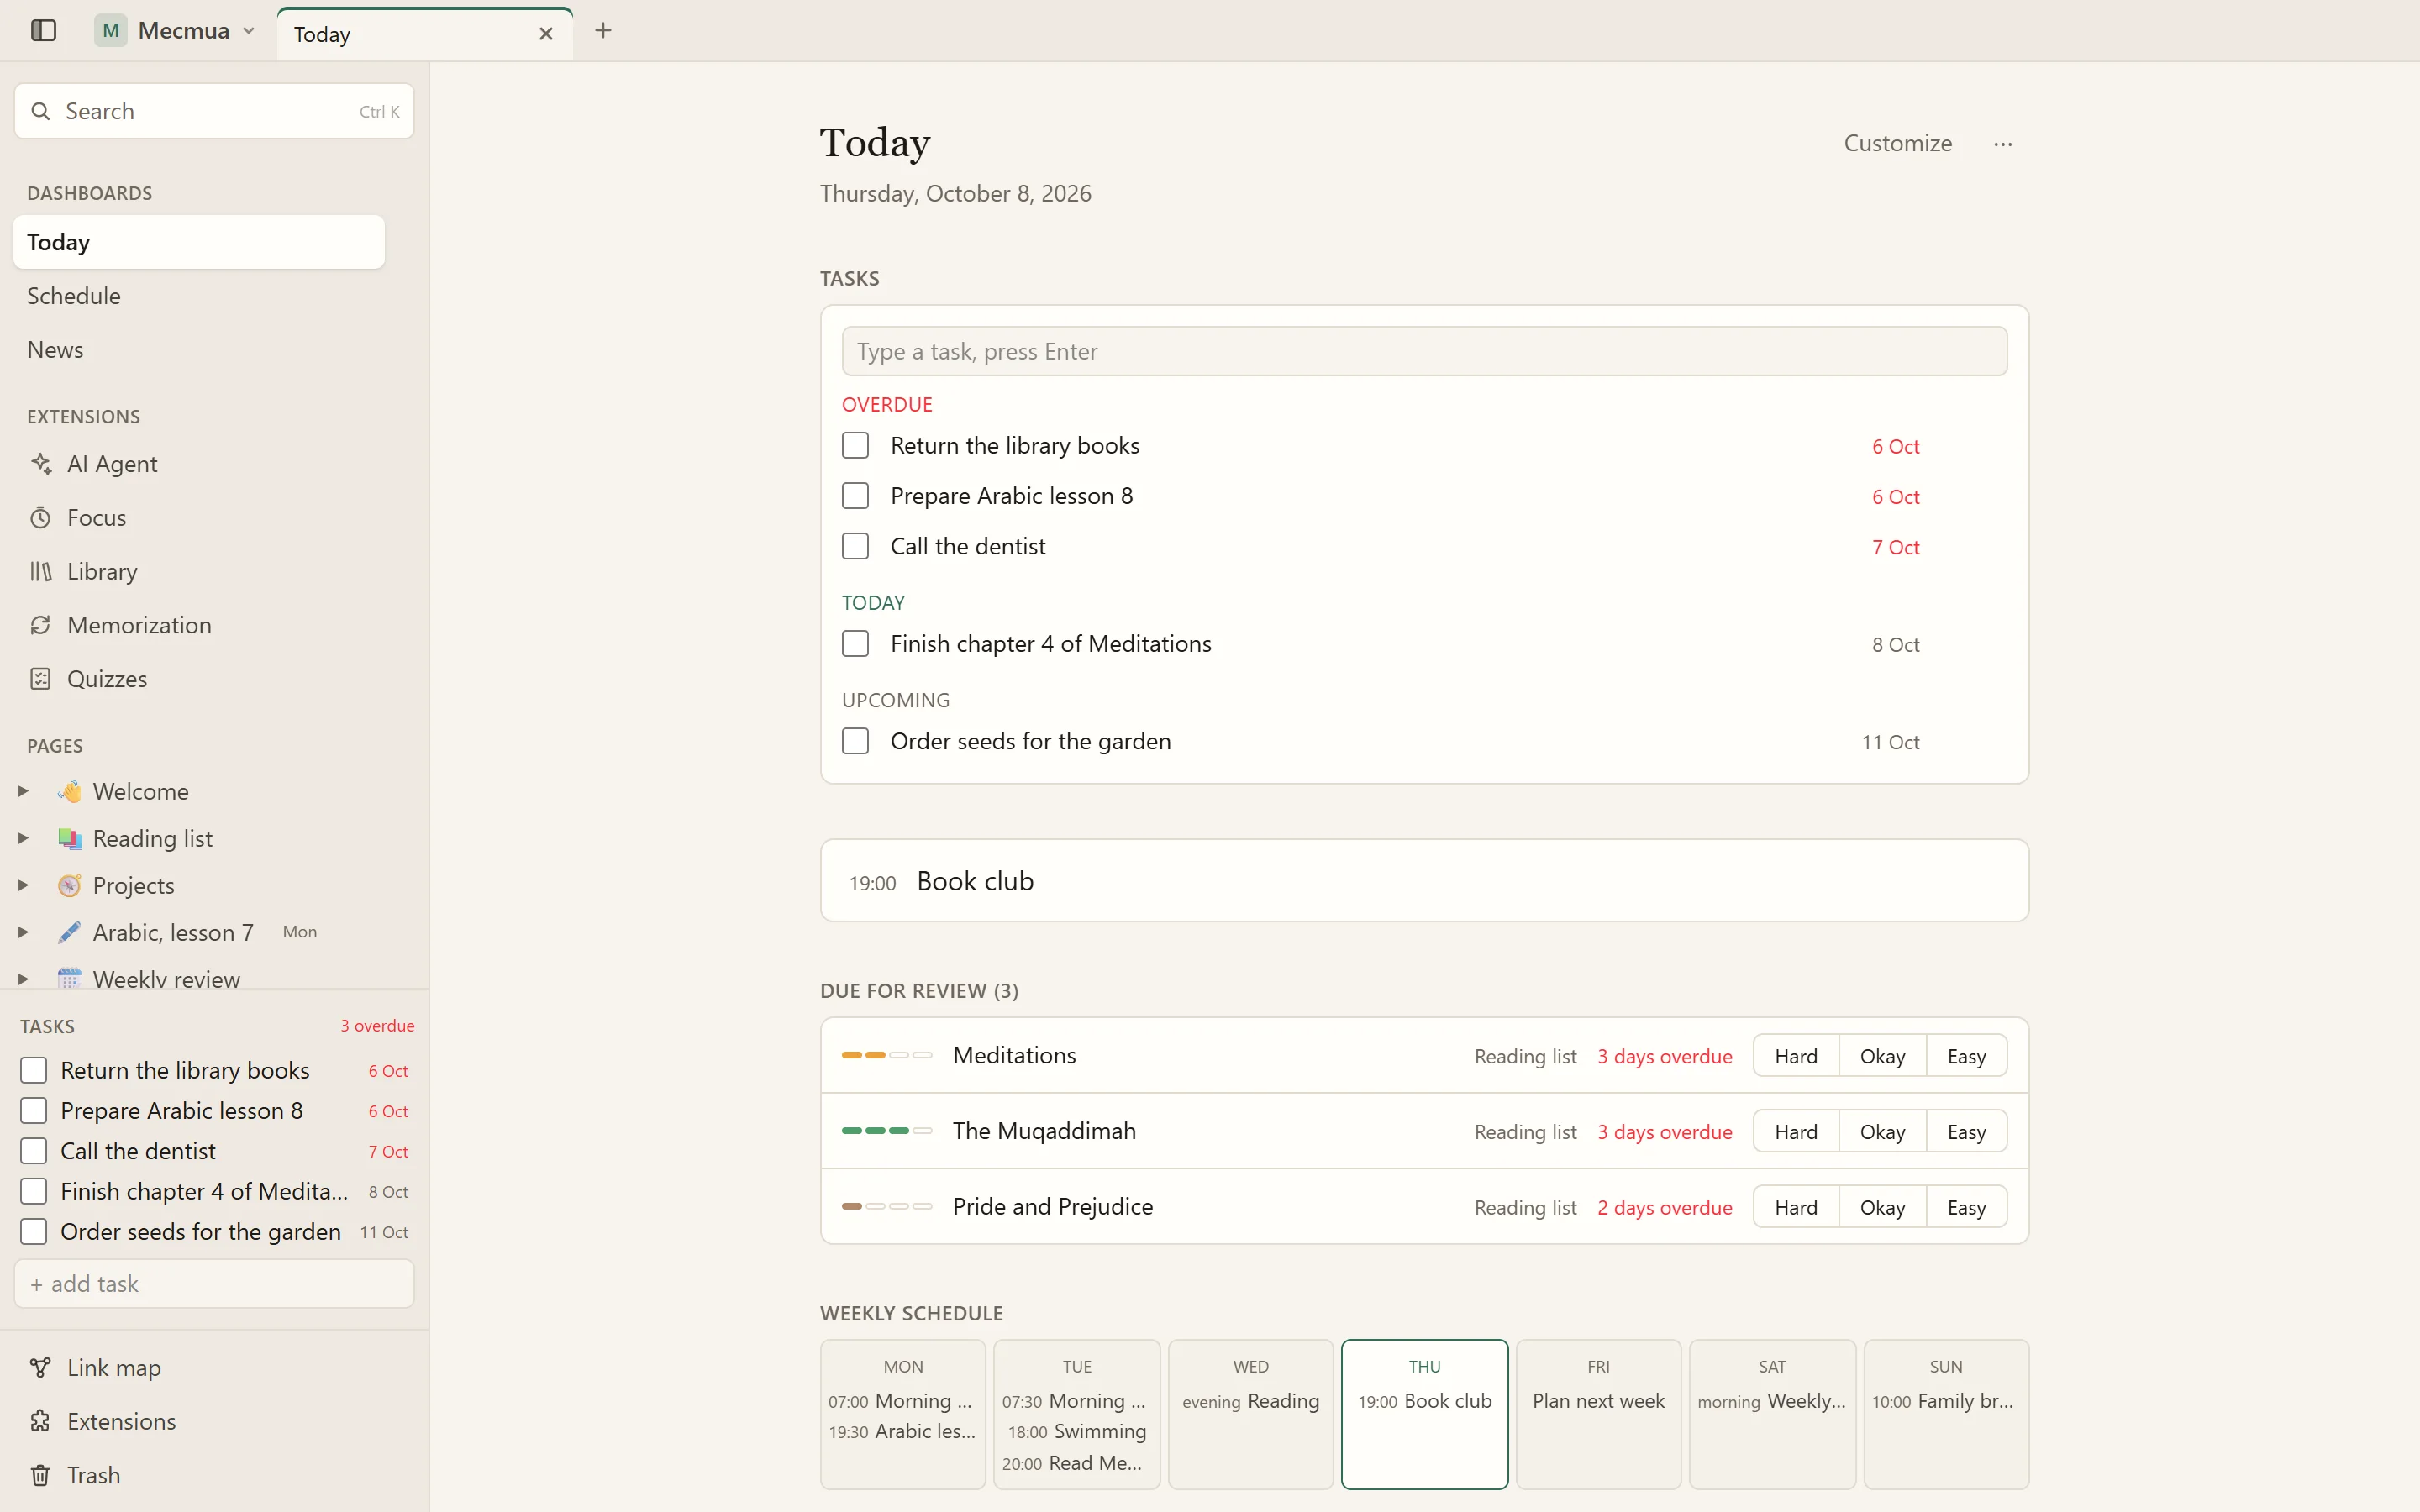Open the Quizzes checklist icon

[41, 679]
